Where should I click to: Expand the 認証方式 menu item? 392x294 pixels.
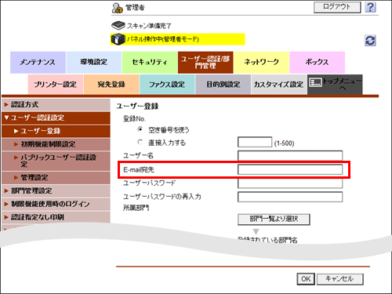[x=56, y=105]
